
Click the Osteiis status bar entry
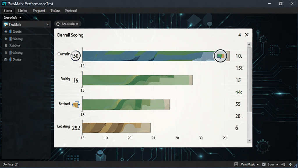(x=10, y=164)
